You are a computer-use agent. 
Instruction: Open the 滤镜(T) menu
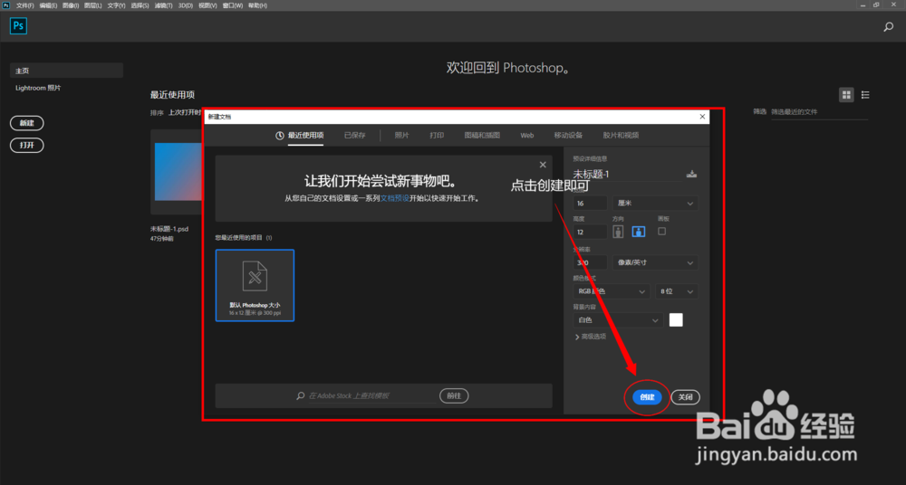tap(163, 5)
